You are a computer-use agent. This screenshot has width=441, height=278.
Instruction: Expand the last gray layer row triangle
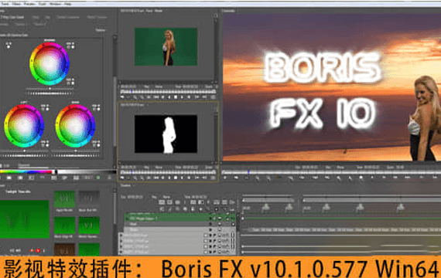[121, 252]
